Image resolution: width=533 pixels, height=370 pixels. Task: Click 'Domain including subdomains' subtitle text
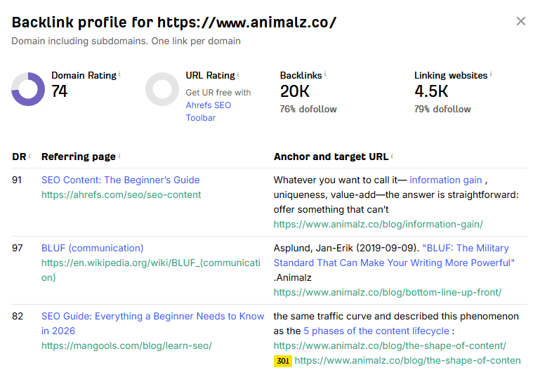click(x=126, y=41)
